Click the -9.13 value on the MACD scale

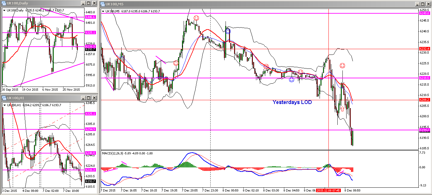coord(422,186)
